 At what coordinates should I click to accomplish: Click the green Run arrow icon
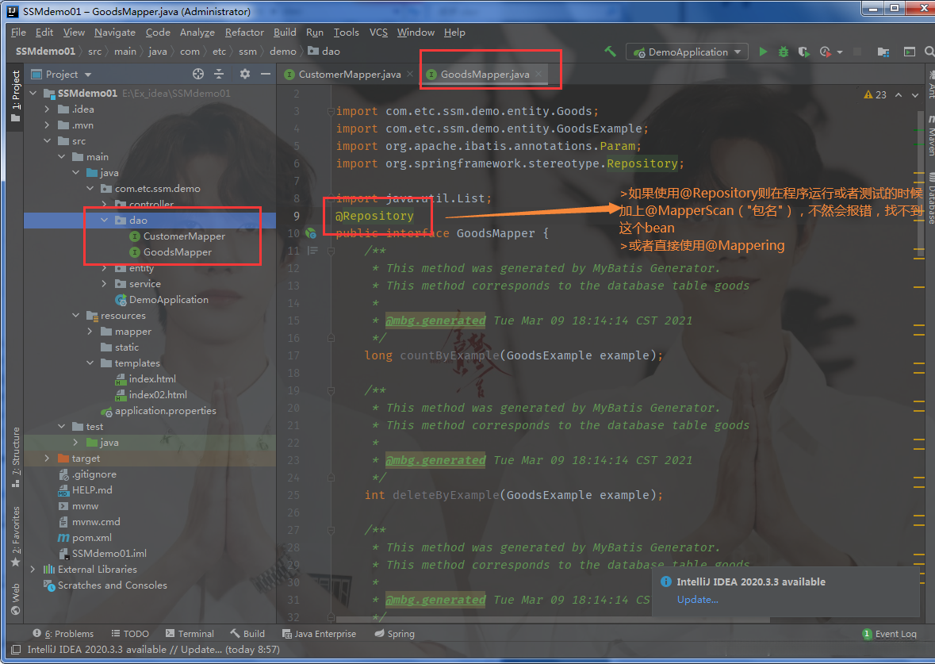[763, 52]
